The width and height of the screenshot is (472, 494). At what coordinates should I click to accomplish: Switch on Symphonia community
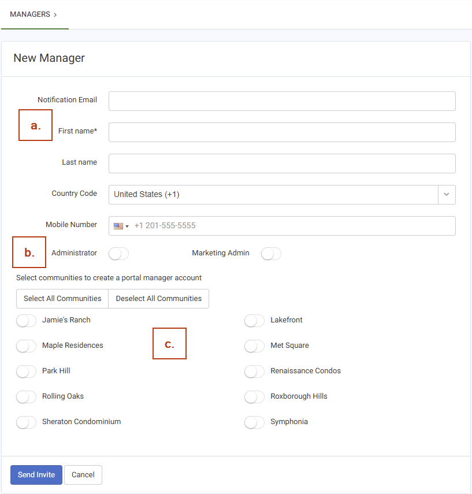(254, 422)
